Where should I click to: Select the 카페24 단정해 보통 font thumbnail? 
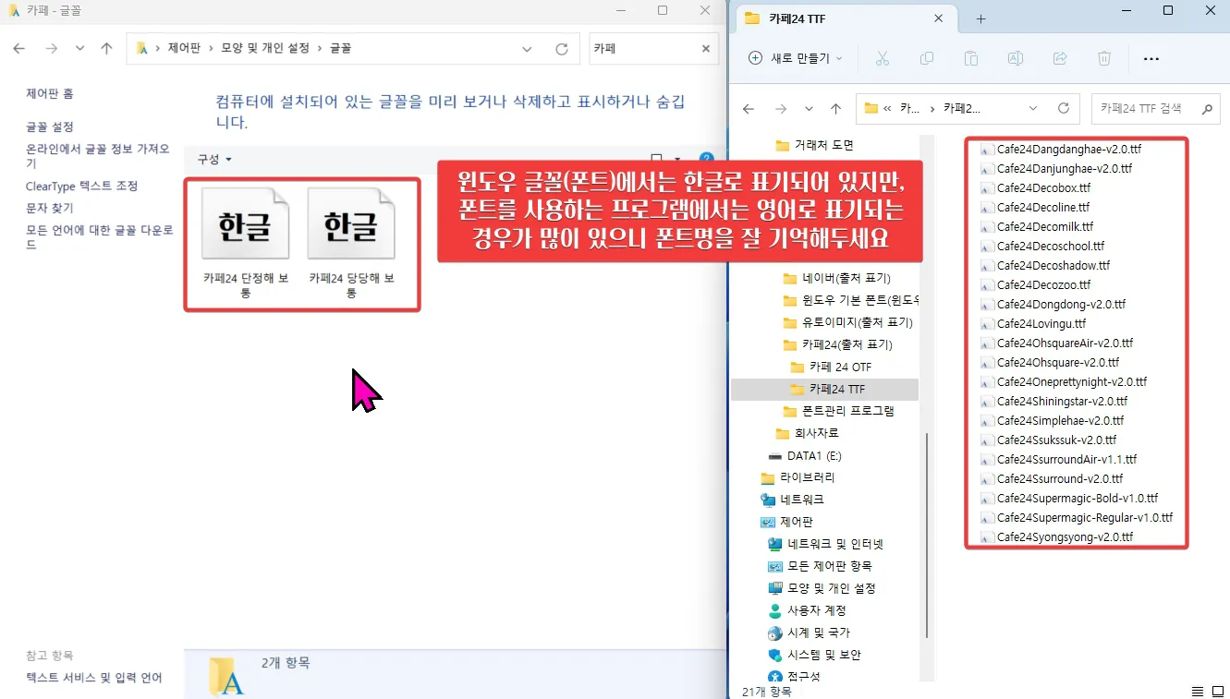[x=246, y=243]
